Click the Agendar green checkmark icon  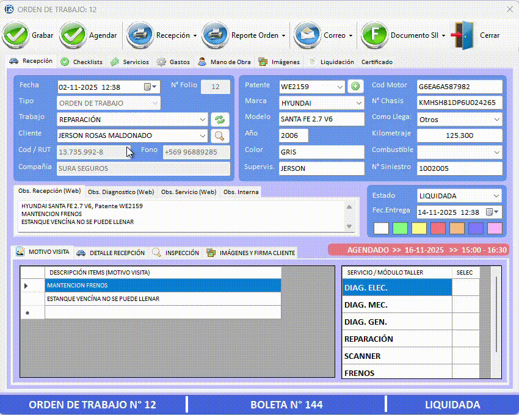[x=73, y=35]
